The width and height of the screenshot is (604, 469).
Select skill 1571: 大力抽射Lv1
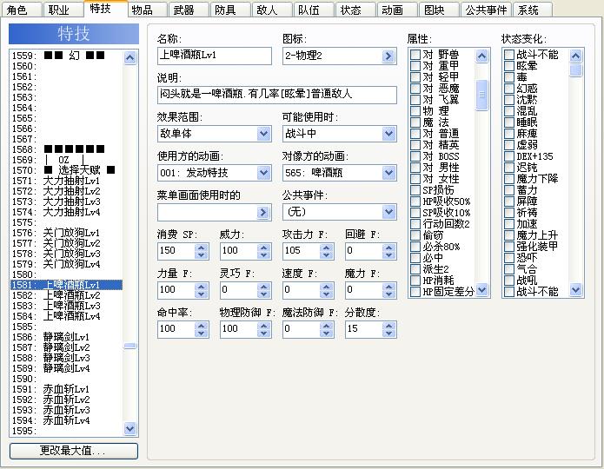click(66, 181)
